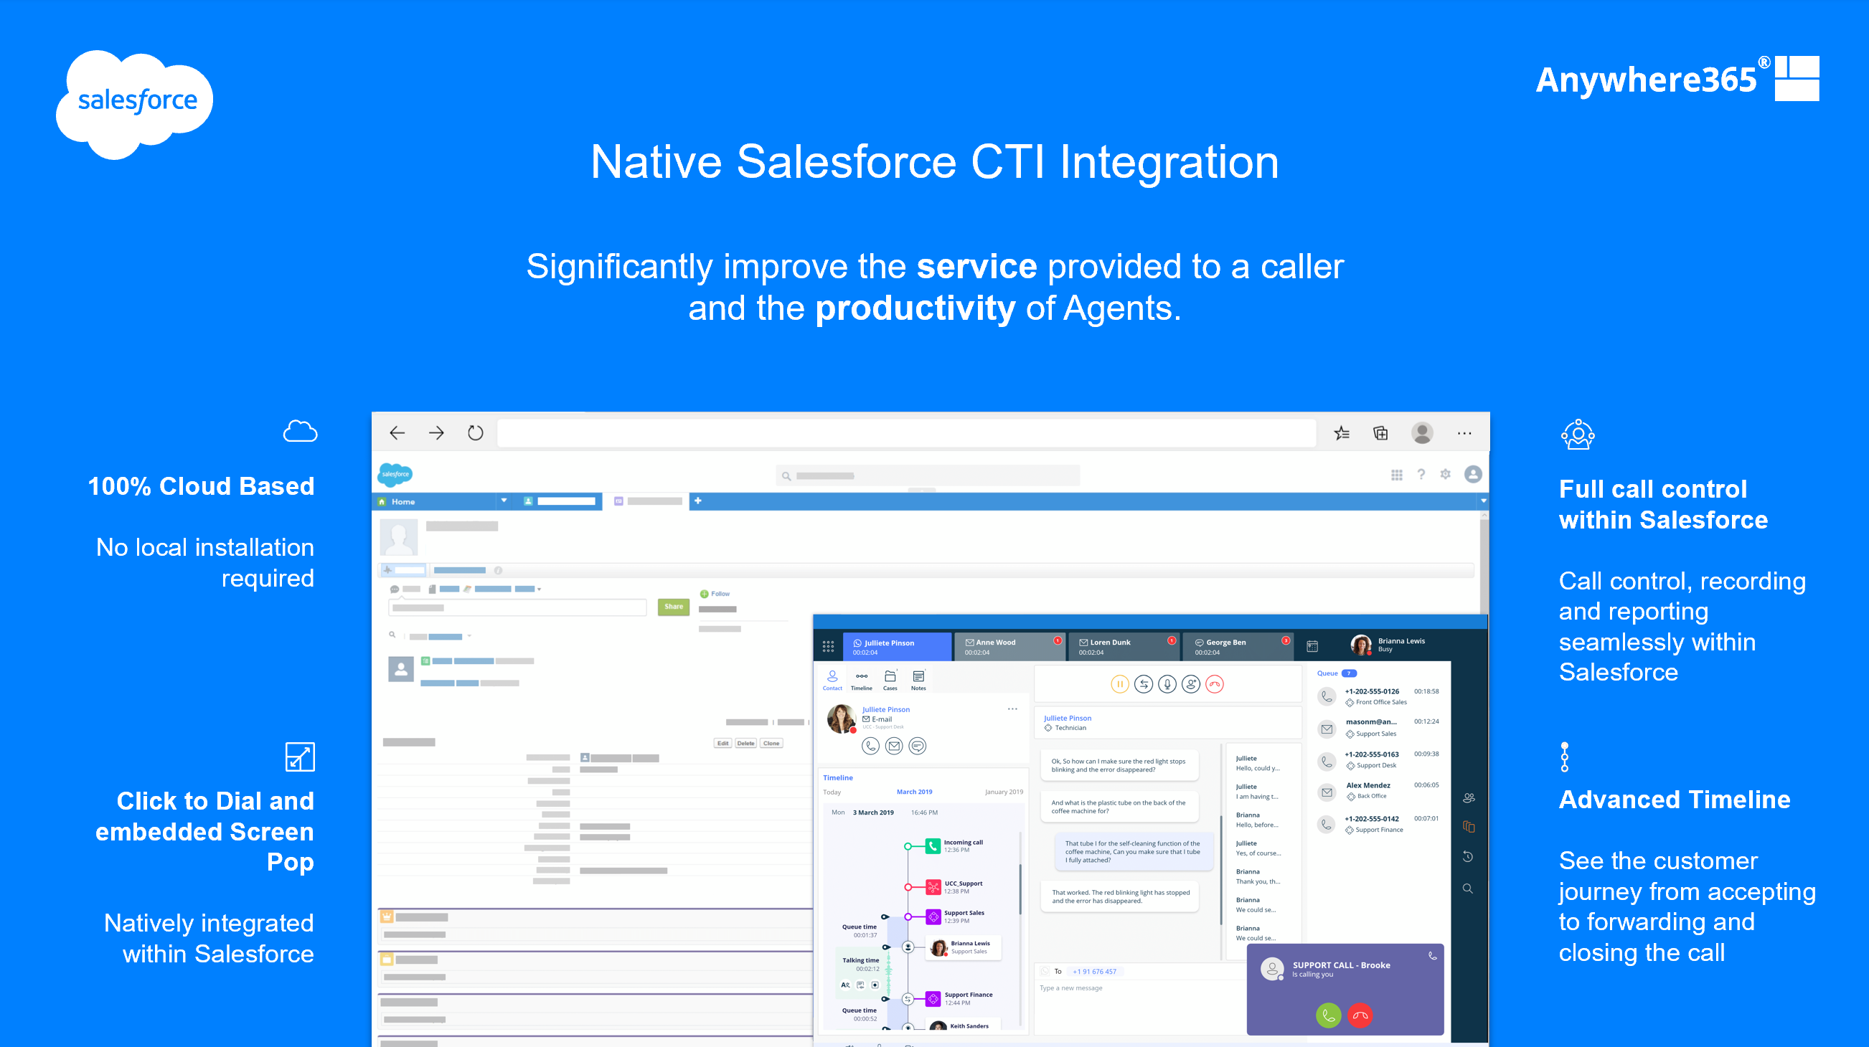
Task: Reload the page with the refresh icon
Action: coord(475,433)
